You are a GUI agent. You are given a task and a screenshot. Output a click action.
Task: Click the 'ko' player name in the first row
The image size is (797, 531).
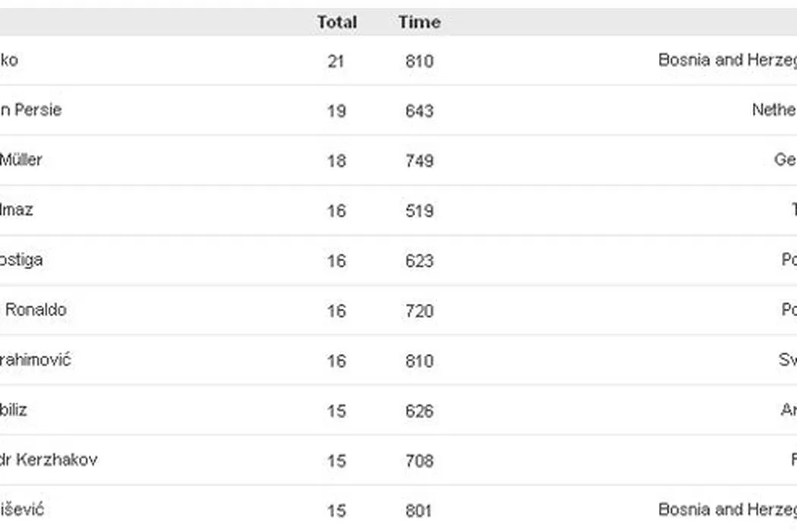[x=9, y=60]
